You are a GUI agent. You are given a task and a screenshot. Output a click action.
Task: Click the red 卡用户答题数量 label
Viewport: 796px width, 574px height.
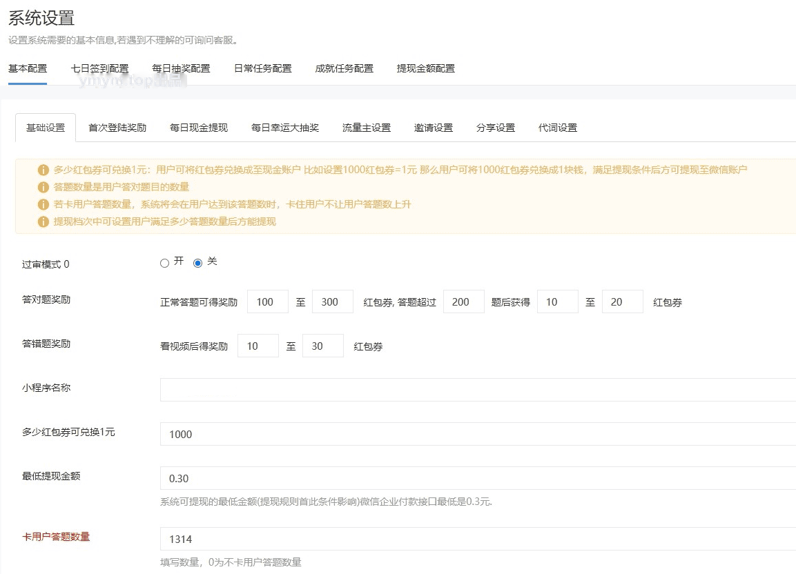tap(56, 537)
